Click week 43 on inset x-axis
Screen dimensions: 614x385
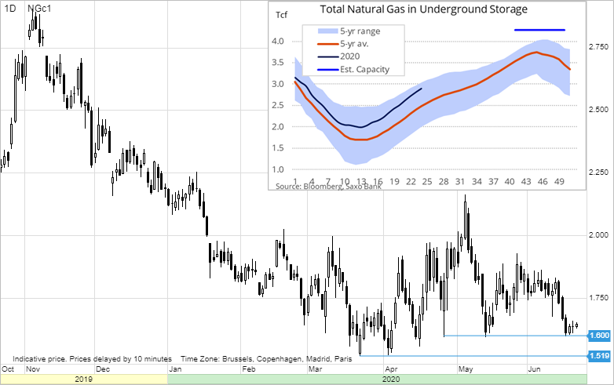coord(526,181)
